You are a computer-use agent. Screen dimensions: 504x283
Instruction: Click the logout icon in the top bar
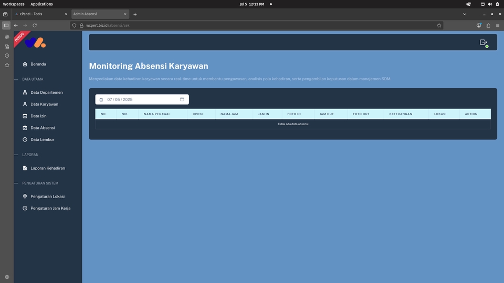tap(484, 42)
